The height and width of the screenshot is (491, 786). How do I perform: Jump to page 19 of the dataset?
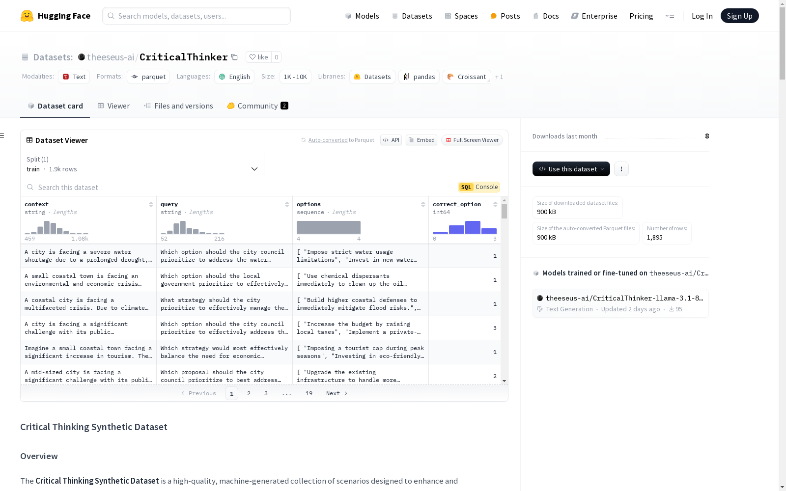[309, 393]
